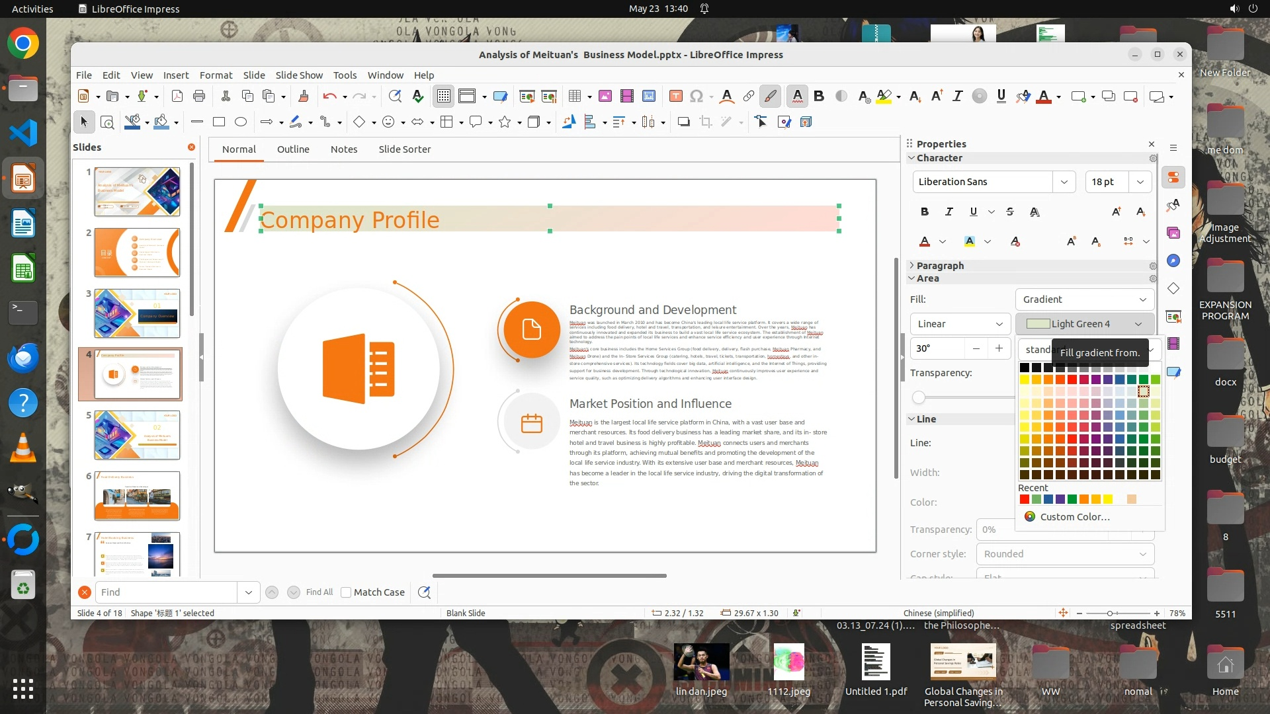Switch to the Slide Sorter tab
The width and height of the screenshot is (1270, 714).
[404, 149]
